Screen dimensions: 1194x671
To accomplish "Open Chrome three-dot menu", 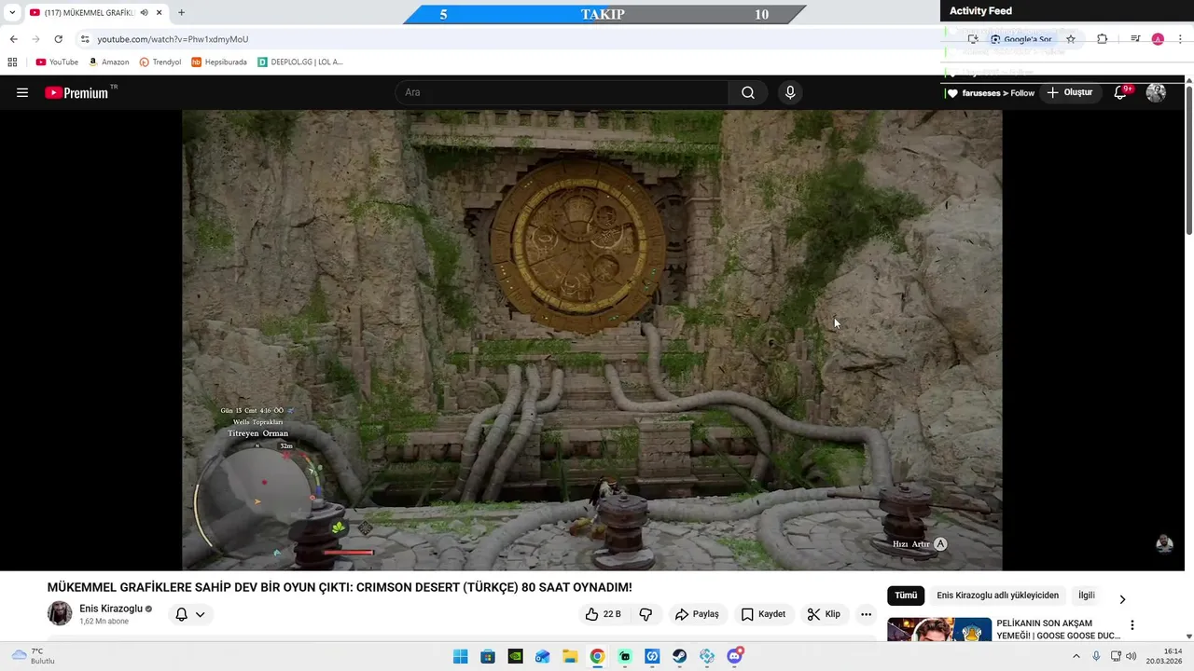I will (1181, 39).
